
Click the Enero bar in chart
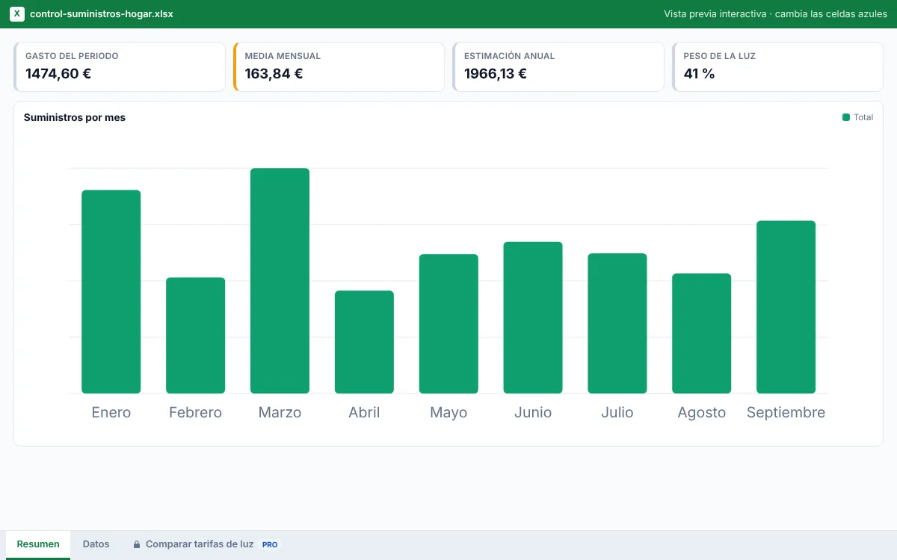(x=111, y=292)
